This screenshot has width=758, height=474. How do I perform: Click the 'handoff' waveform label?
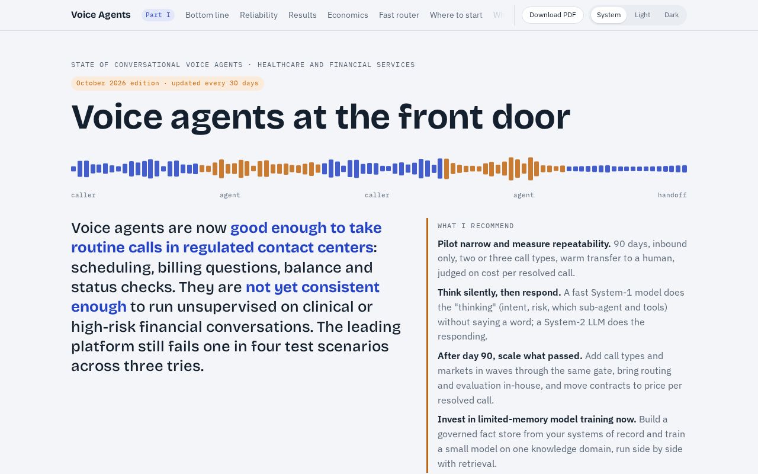tap(672, 195)
